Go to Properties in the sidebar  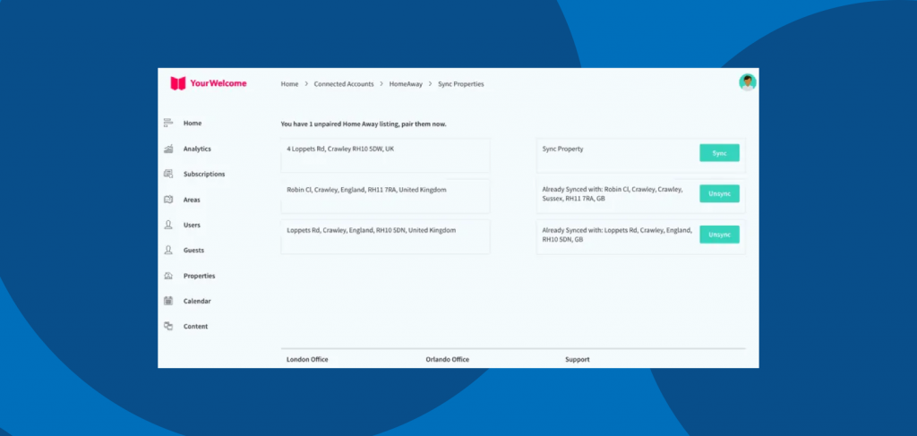point(199,276)
